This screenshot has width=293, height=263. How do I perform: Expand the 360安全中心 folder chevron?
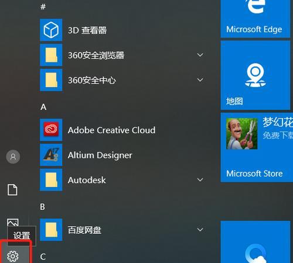pos(200,80)
